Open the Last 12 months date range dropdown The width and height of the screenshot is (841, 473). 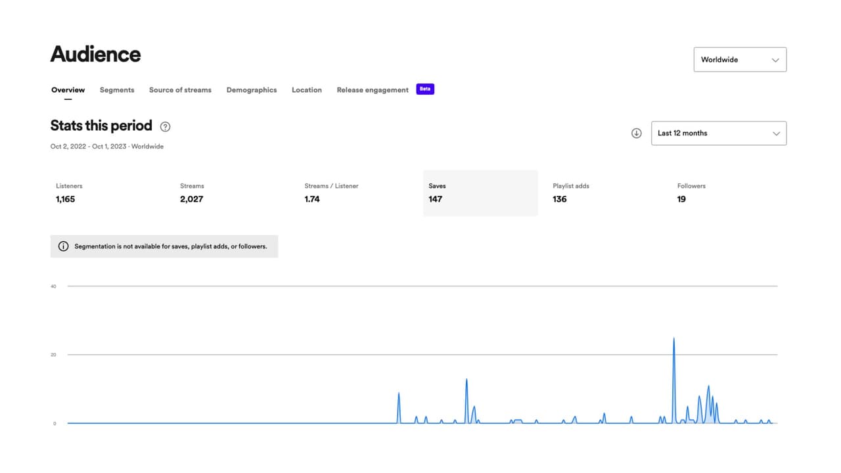point(719,133)
